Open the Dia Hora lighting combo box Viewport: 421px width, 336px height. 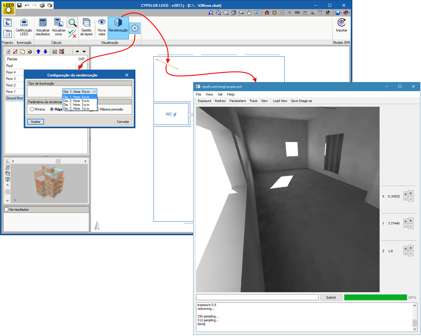tap(80, 92)
